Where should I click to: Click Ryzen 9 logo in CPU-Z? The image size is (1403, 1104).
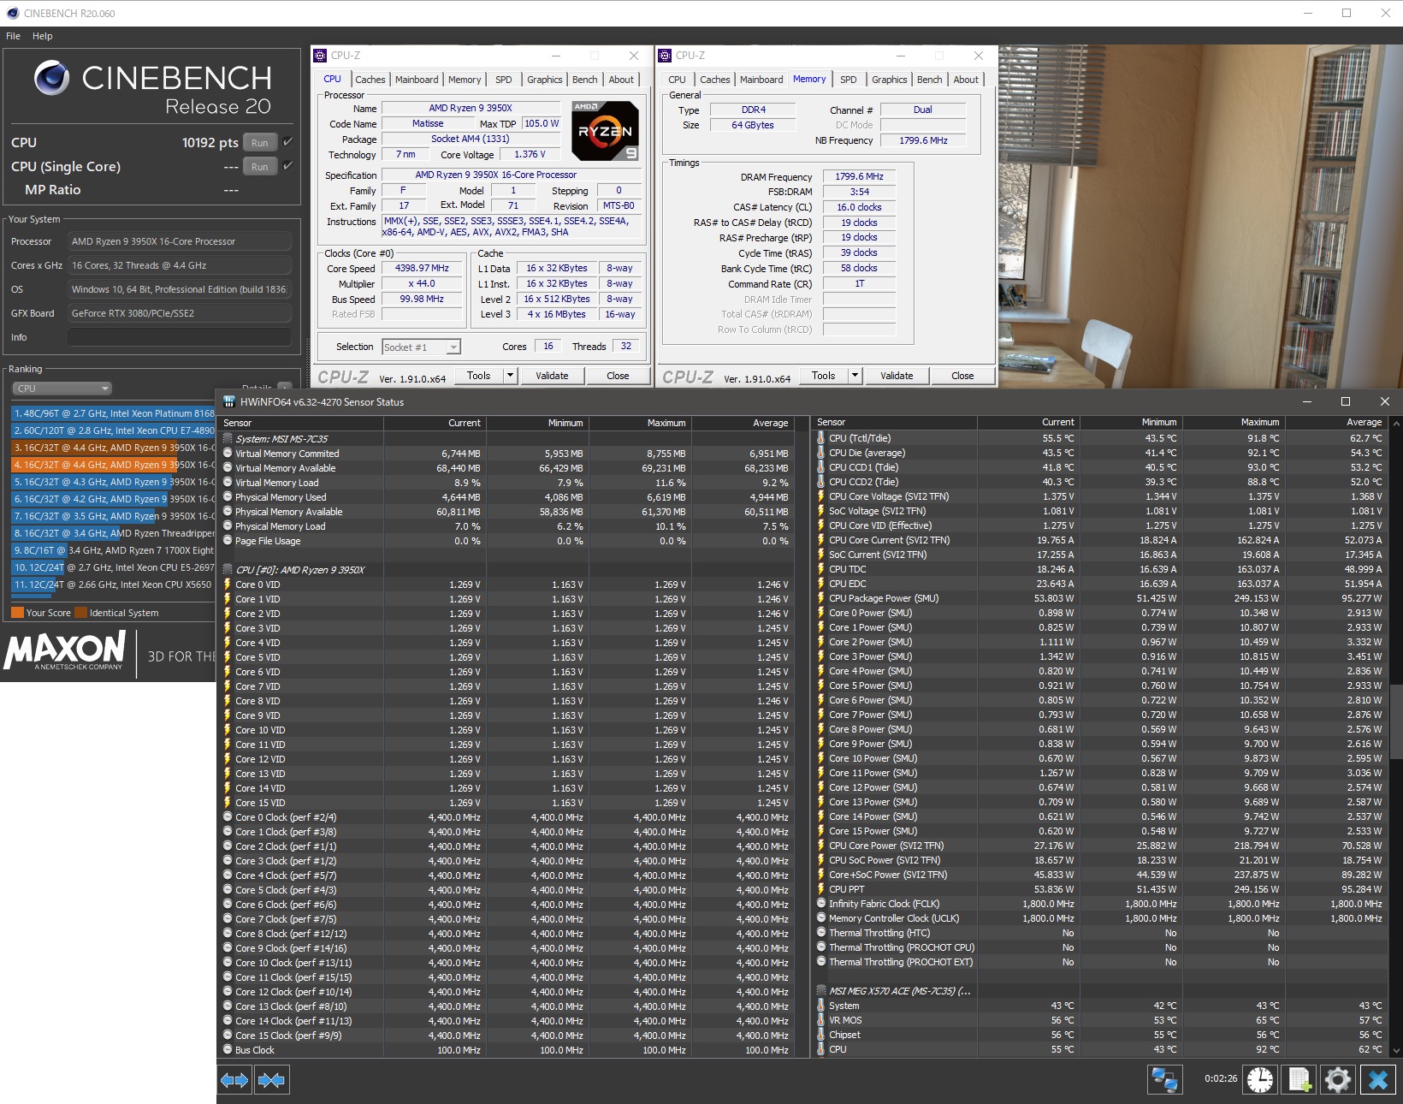[x=605, y=131]
